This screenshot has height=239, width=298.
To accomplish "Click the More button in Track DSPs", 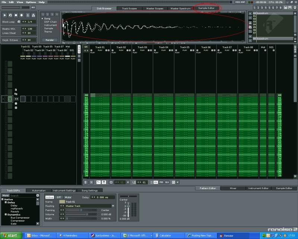I will tap(6, 195).
